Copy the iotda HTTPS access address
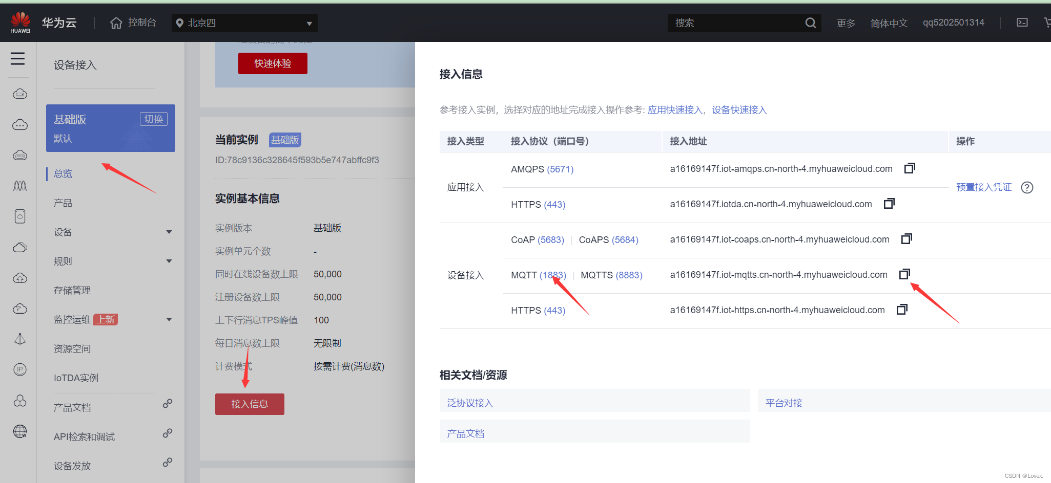The width and height of the screenshot is (1051, 483). click(x=889, y=204)
